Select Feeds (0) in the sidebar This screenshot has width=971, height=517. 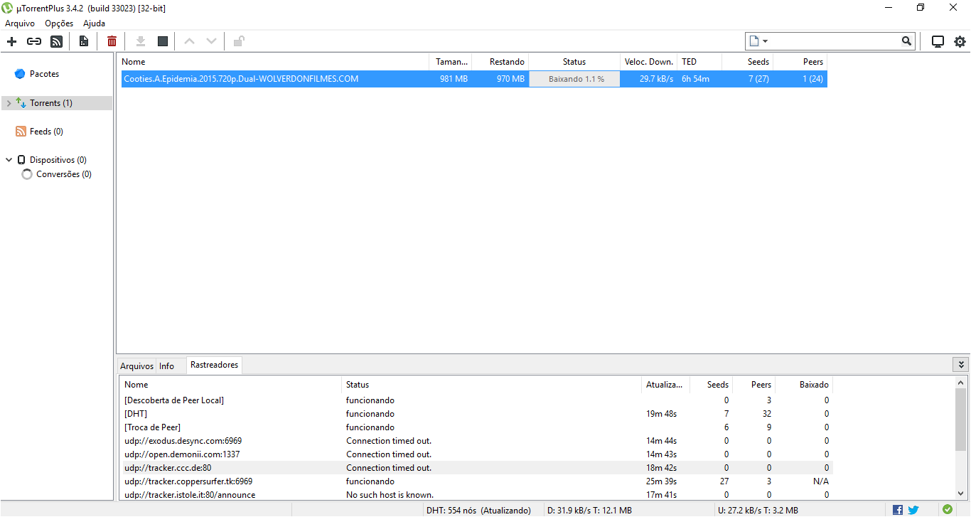click(x=46, y=132)
